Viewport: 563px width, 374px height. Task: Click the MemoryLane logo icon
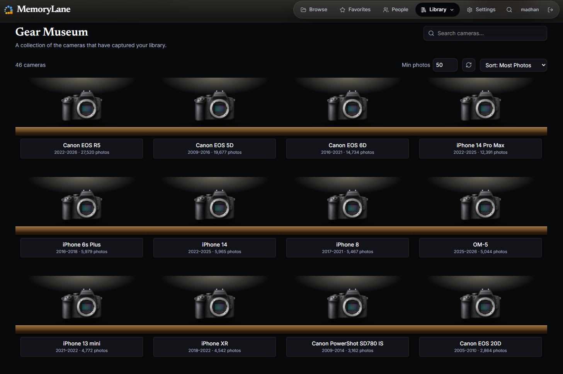click(9, 10)
